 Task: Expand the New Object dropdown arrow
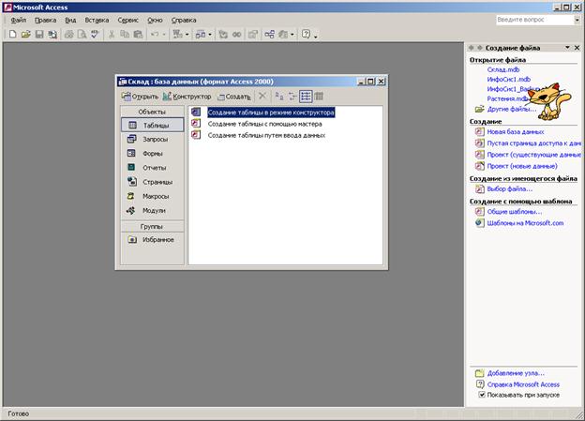point(292,35)
